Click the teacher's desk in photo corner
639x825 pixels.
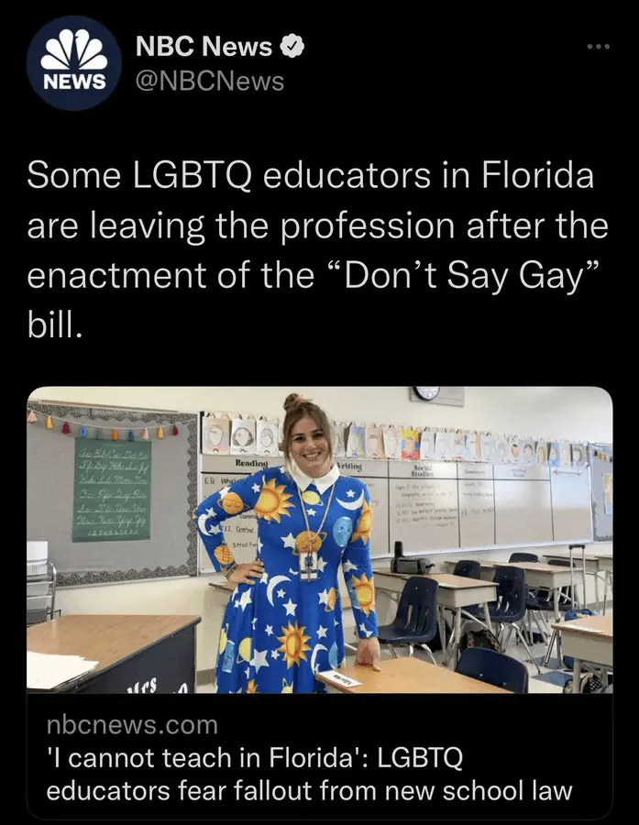coord(113,653)
